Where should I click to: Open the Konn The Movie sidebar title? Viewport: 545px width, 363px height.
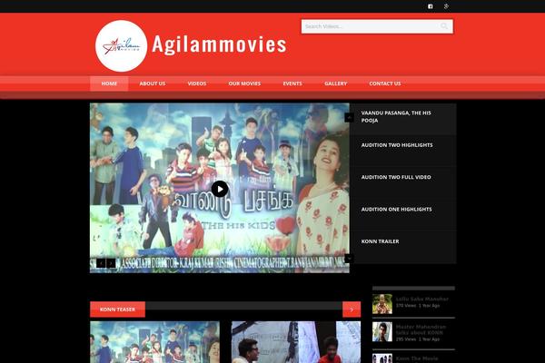(x=417, y=358)
